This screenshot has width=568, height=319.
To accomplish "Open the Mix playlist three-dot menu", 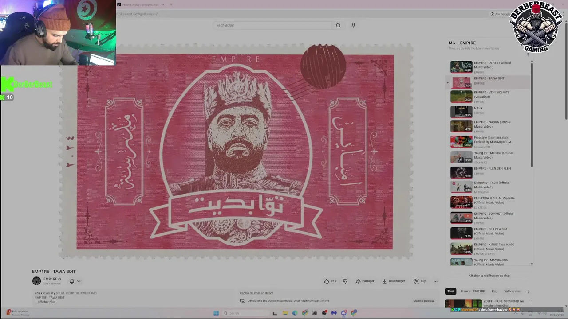I will [528, 54].
